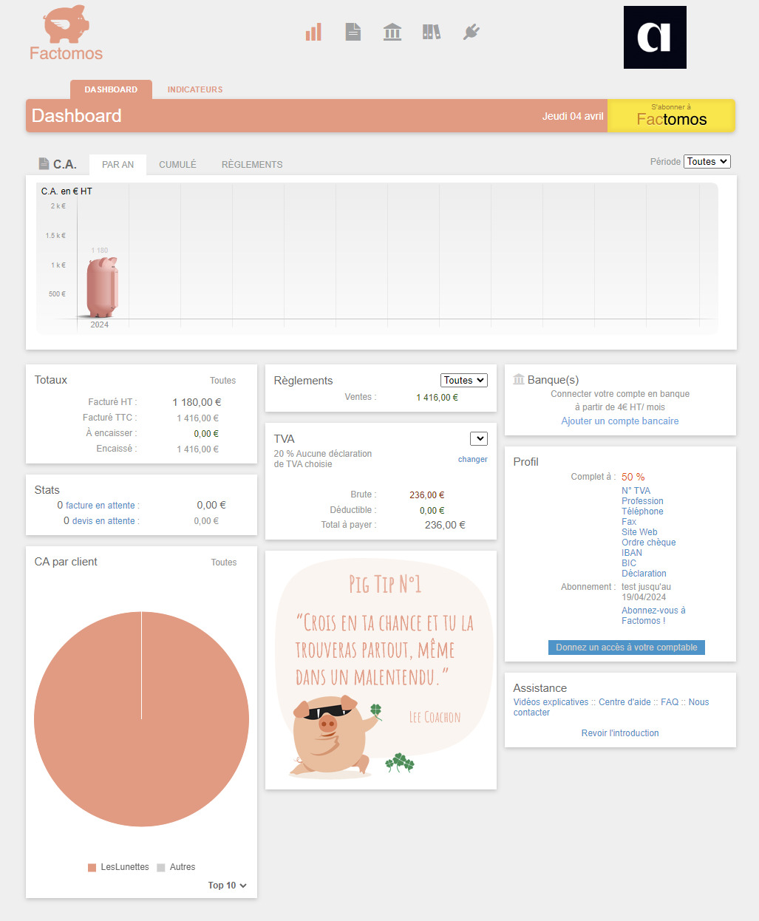The width and height of the screenshot is (759, 921).
Task: Click the pink piggy bank 2024 bar
Action: (x=102, y=287)
